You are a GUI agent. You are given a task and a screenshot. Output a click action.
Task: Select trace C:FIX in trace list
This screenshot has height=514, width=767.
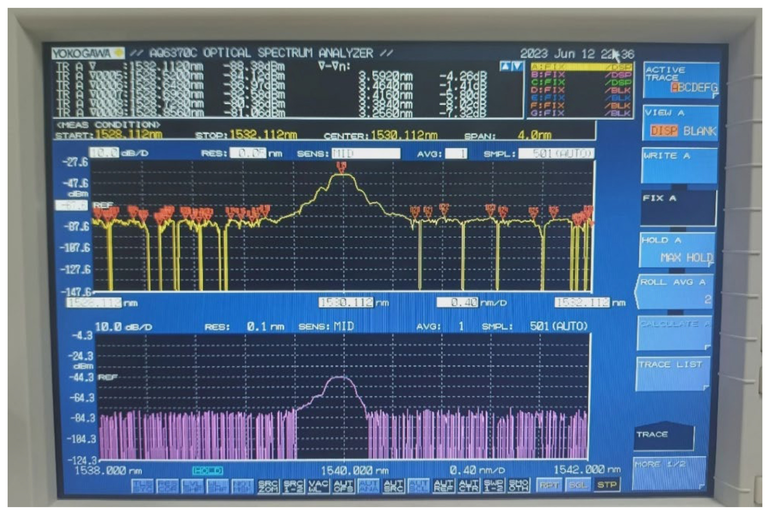[x=581, y=82]
